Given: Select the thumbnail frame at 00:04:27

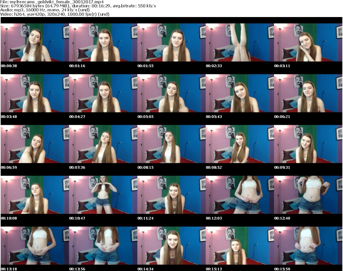Looking at the screenshot, I should (x=103, y=93).
